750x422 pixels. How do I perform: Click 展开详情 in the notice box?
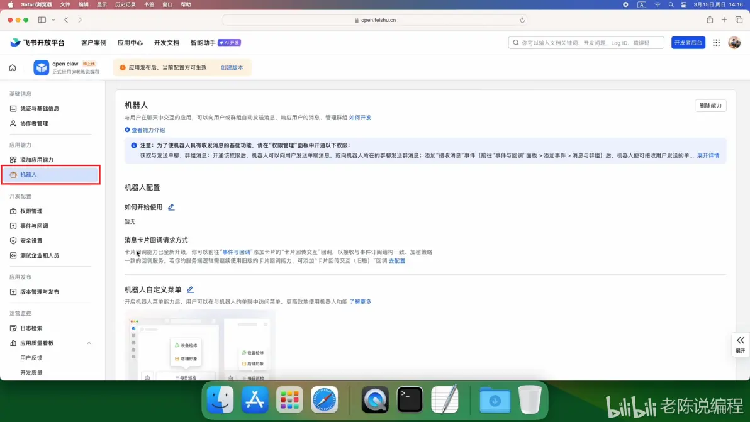[x=708, y=155]
